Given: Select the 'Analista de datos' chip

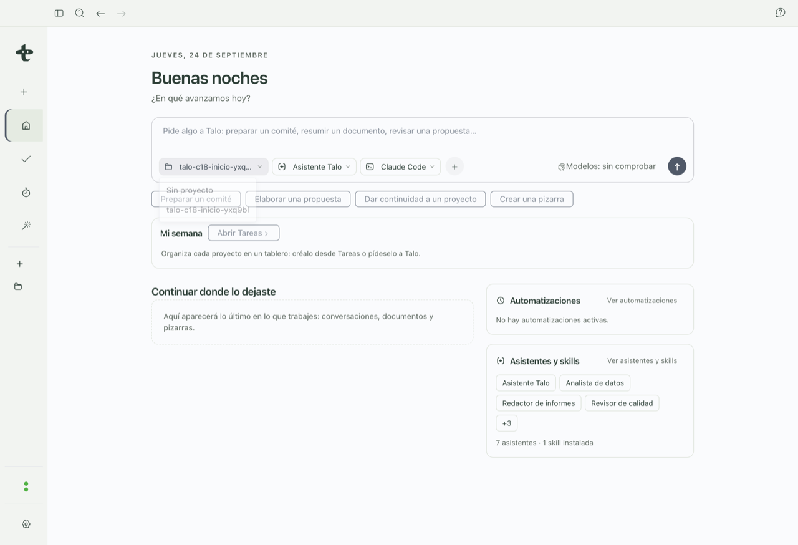Looking at the screenshot, I should coord(595,383).
